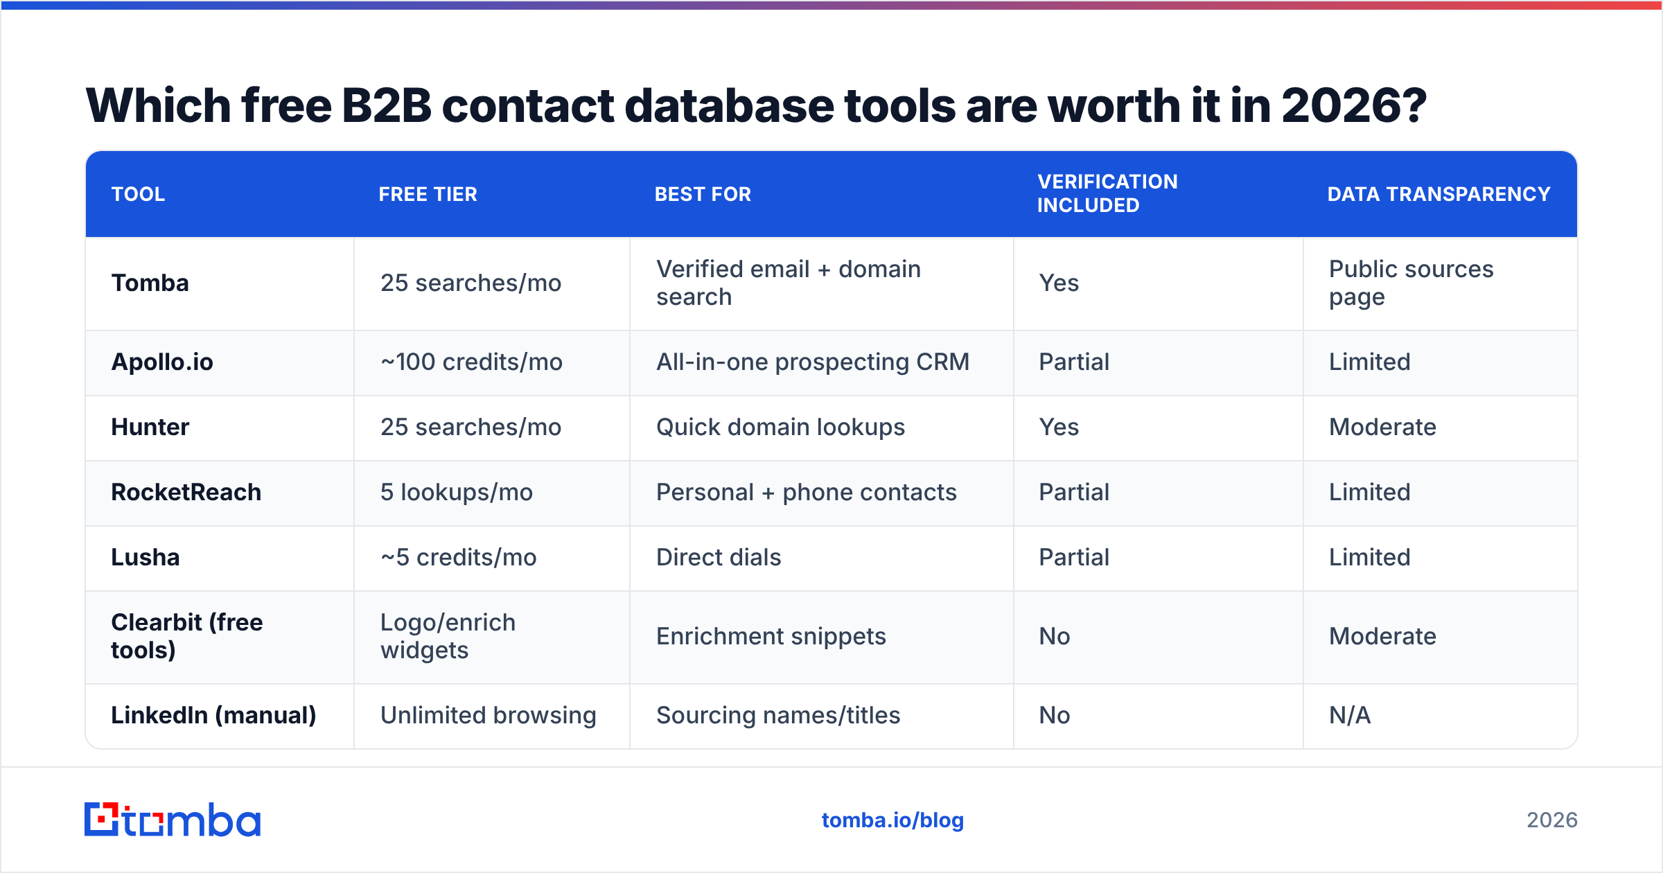1663x873 pixels.
Task: Click the 5 lookups/mo cell
Action: click(492, 493)
